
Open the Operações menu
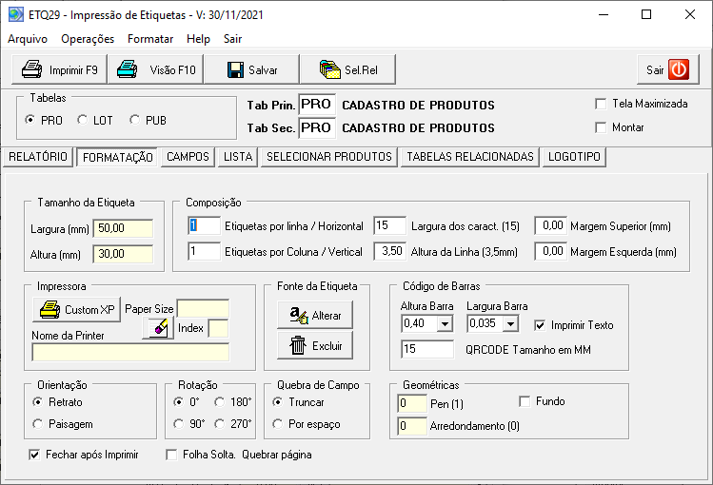click(x=88, y=39)
